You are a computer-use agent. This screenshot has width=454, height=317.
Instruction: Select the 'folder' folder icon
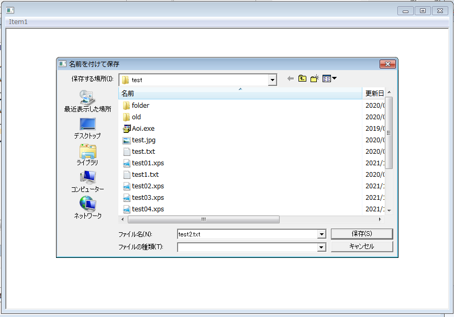pyautogui.click(x=126, y=106)
